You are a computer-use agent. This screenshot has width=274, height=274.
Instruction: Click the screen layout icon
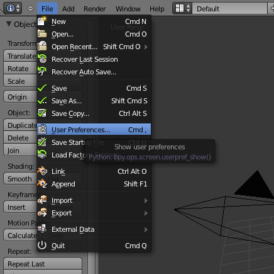pyautogui.click(x=180, y=8)
